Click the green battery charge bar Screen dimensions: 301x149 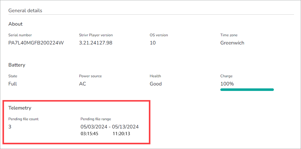[x=247, y=90]
